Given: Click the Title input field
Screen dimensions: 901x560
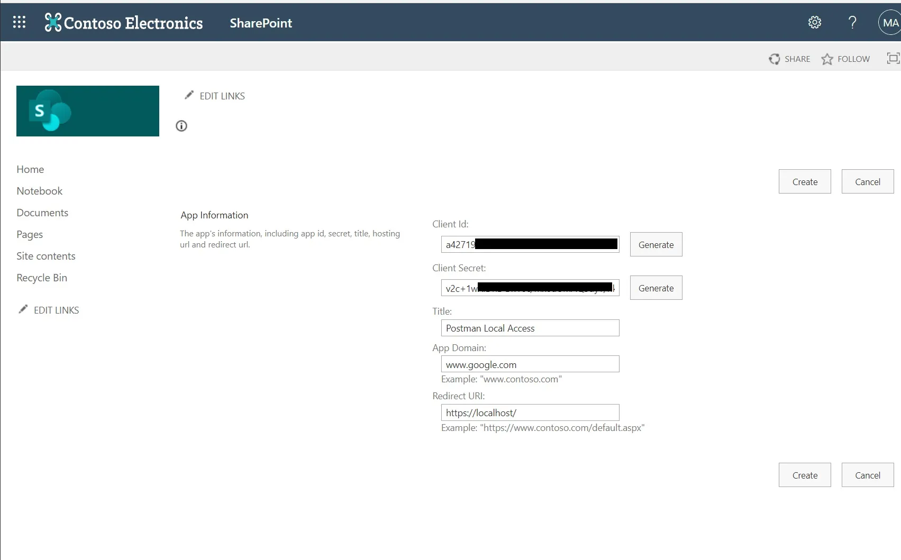Looking at the screenshot, I should click(530, 328).
